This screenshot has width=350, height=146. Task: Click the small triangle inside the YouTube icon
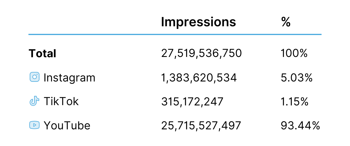point(35,125)
